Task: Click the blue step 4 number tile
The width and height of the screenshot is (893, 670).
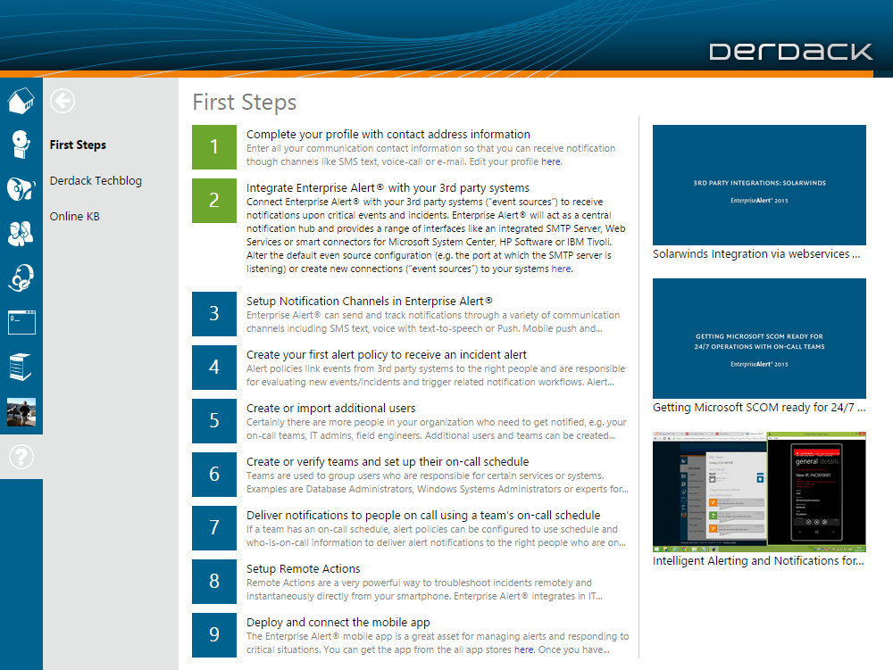Action: pyautogui.click(x=214, y=367)
